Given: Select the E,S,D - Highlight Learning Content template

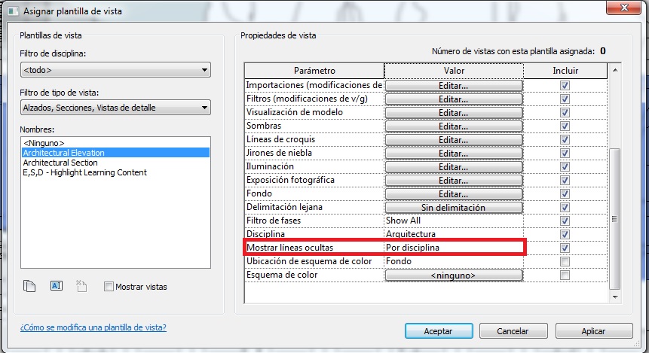Looking at the screenshot, I should click(84, 172).
